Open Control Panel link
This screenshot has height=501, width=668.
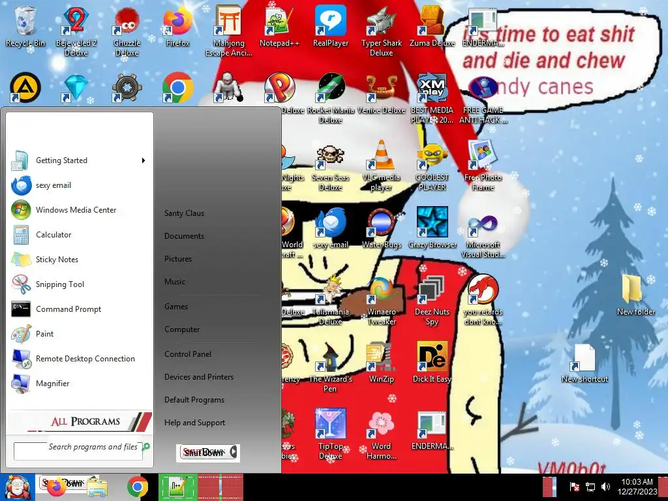point(187,354)
